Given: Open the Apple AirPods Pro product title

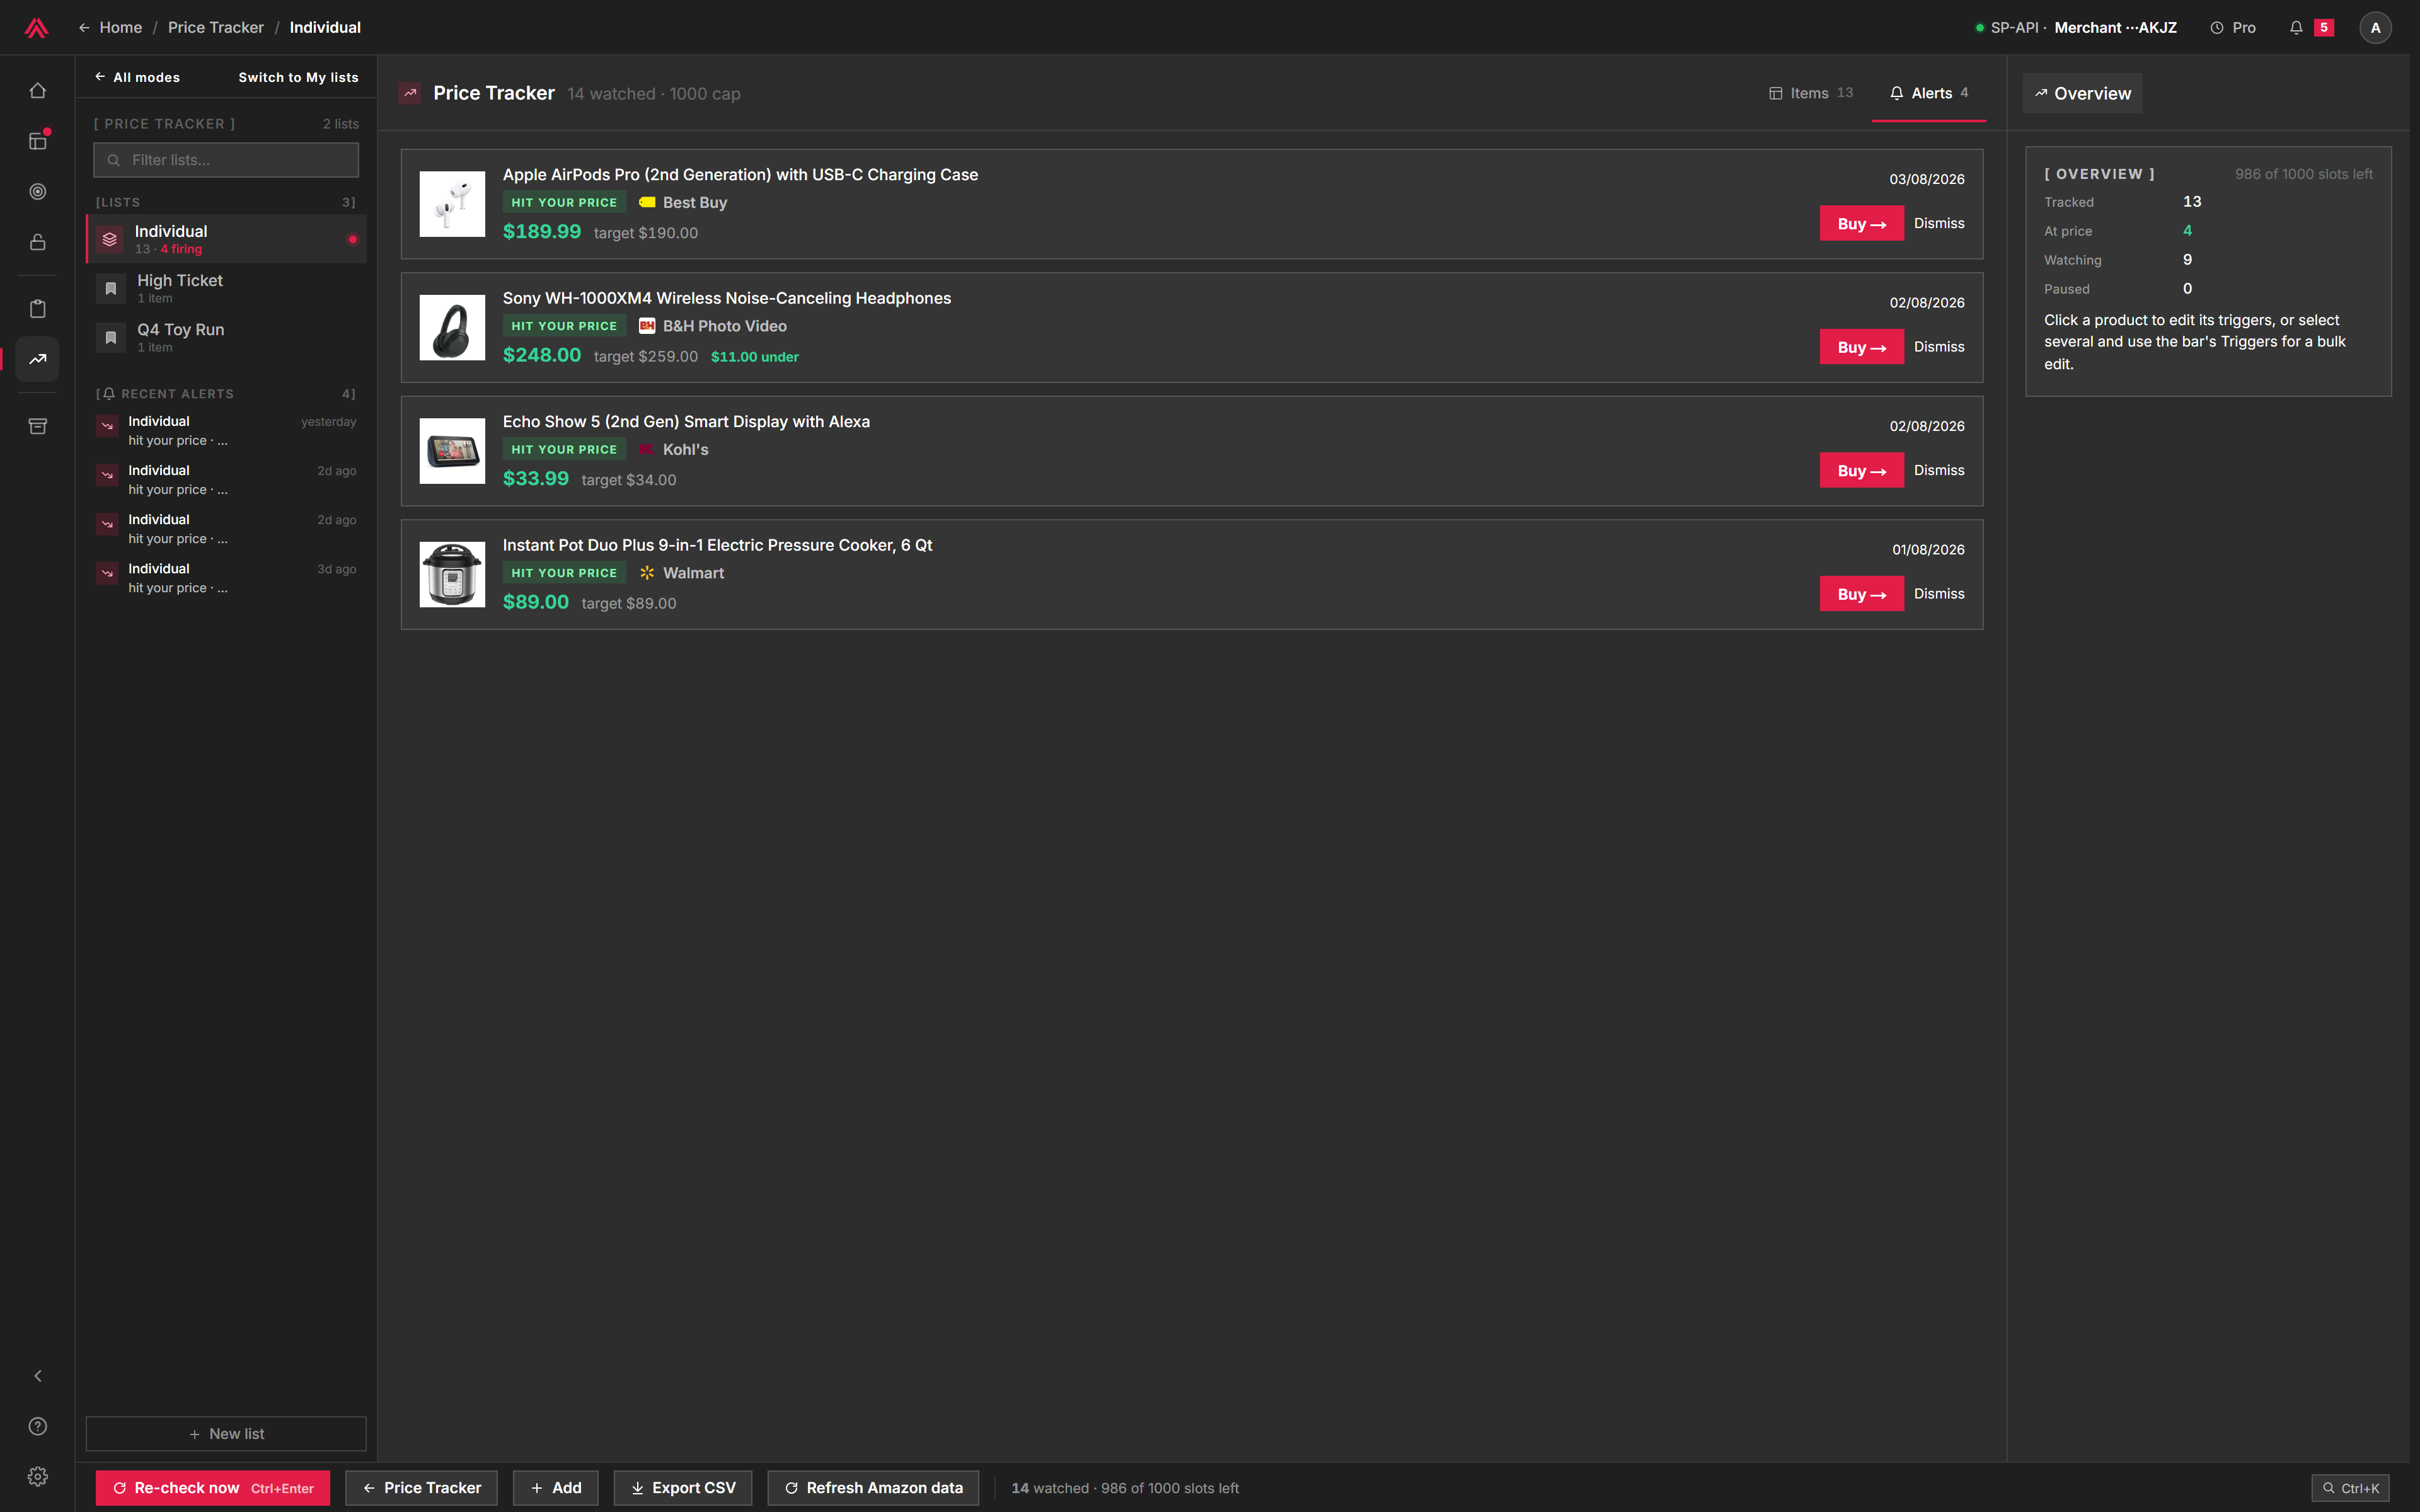Looking at the screenshot, I should pos(740,175).
